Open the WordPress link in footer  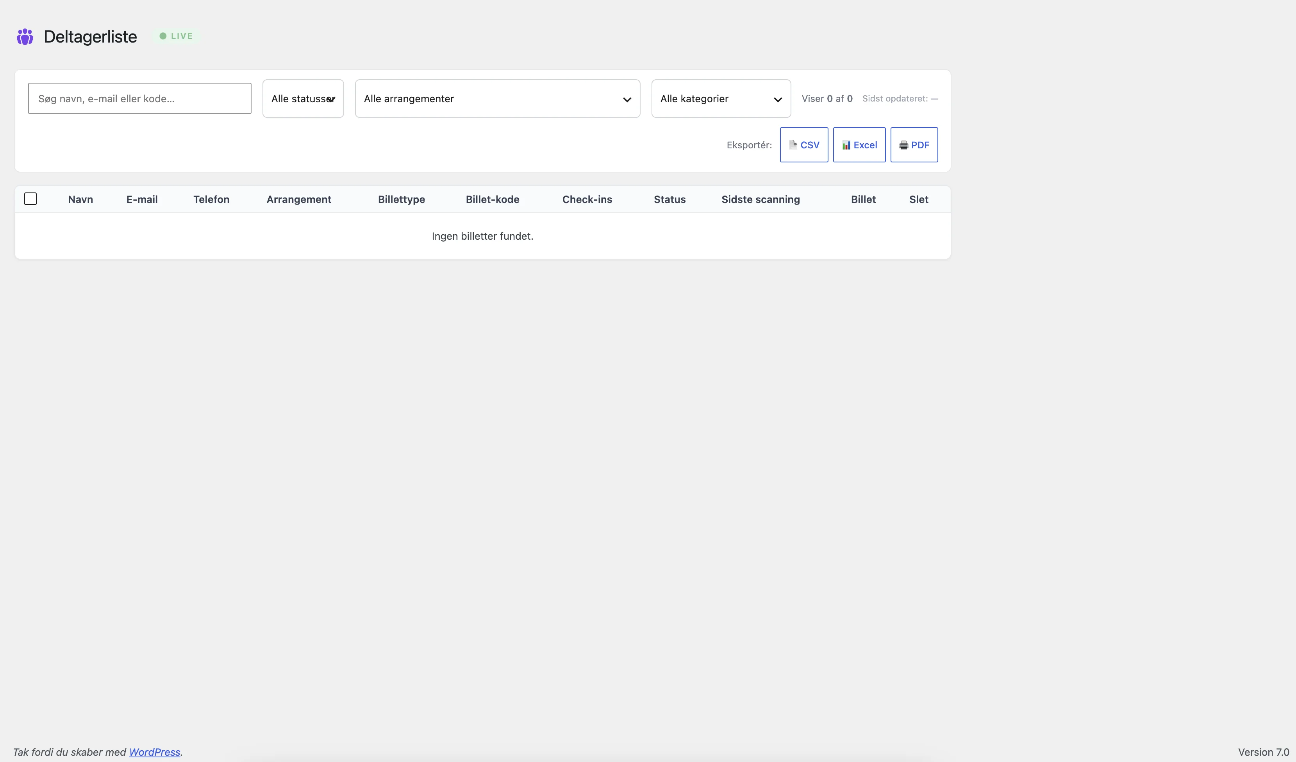tap(154, 752)
